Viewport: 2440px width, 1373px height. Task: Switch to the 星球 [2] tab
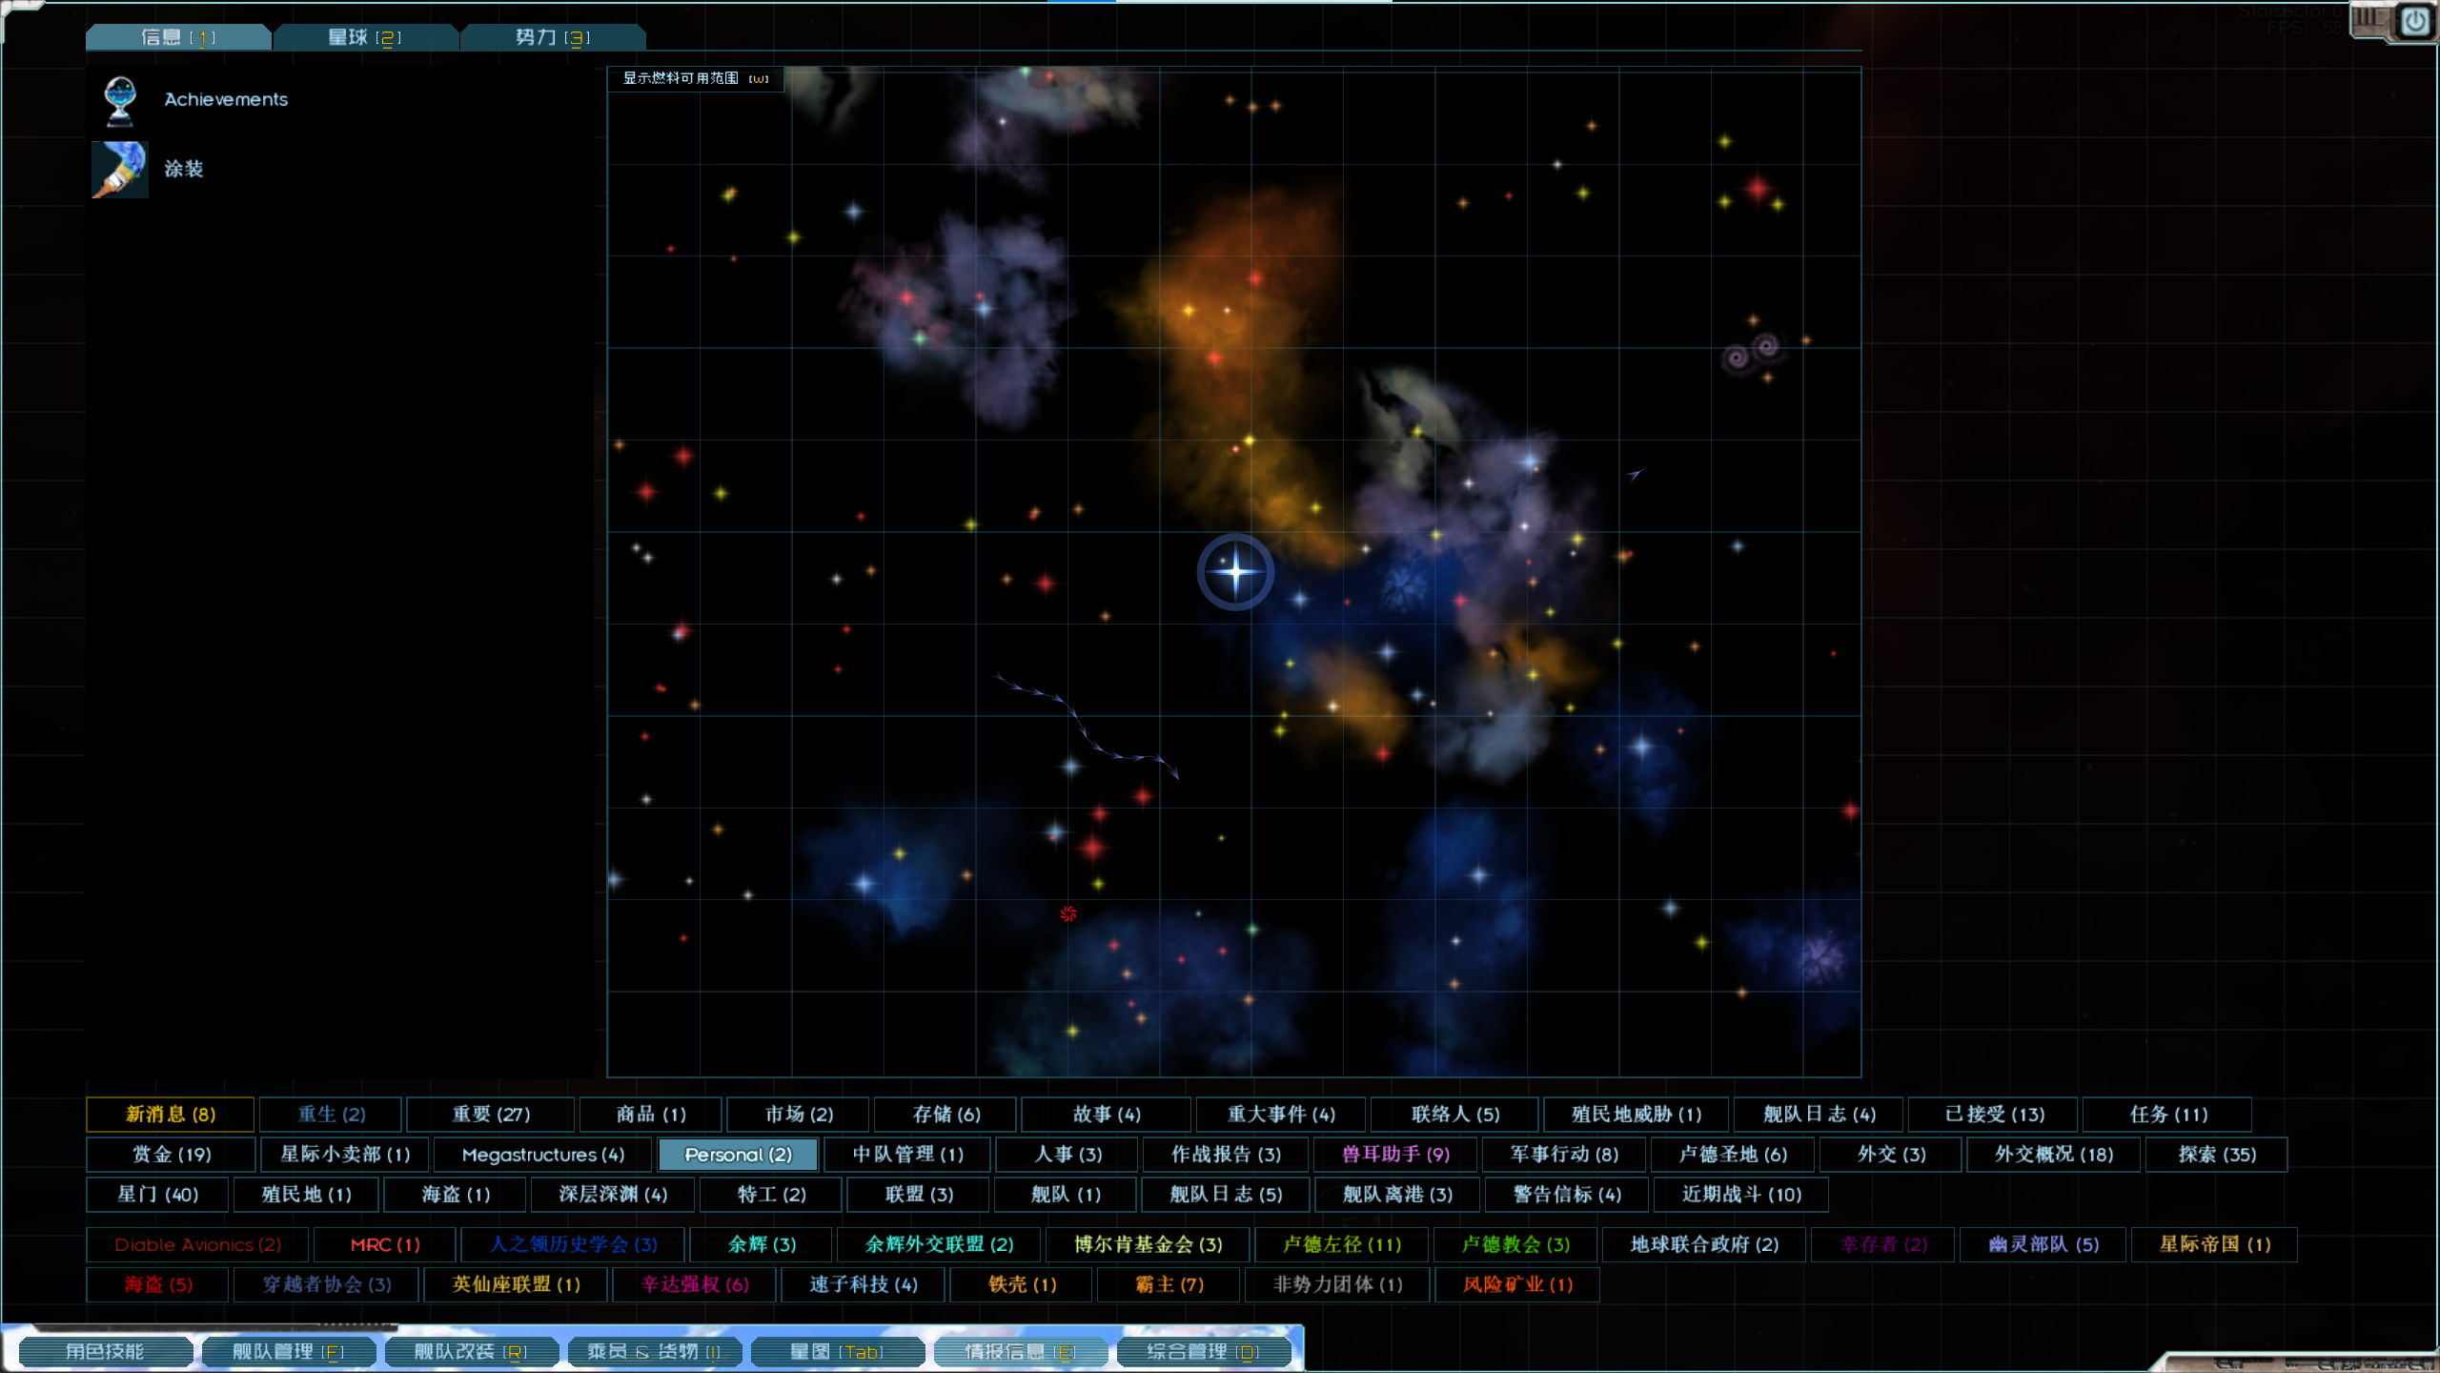click(364, 37)
